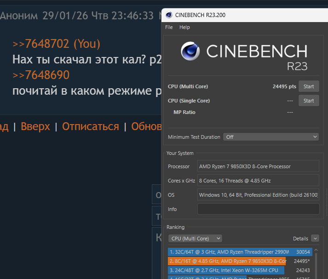The image size is (328, 279).
Task: Click the CPU (Single Core) label
Action: click(x=189, y=101)
